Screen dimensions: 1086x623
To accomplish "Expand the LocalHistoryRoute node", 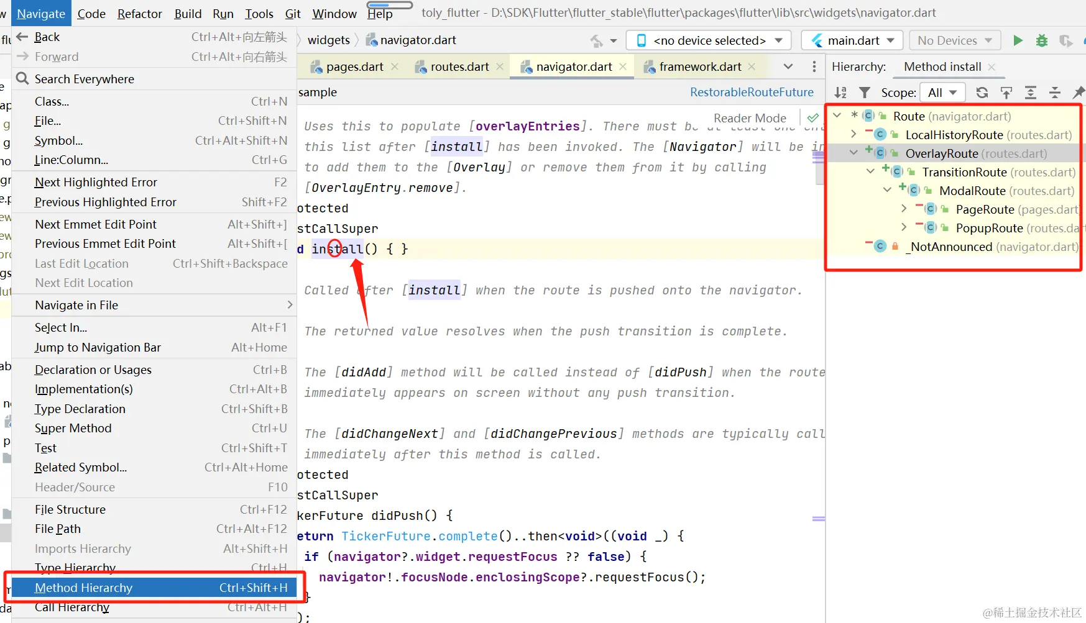I will 854,134.
